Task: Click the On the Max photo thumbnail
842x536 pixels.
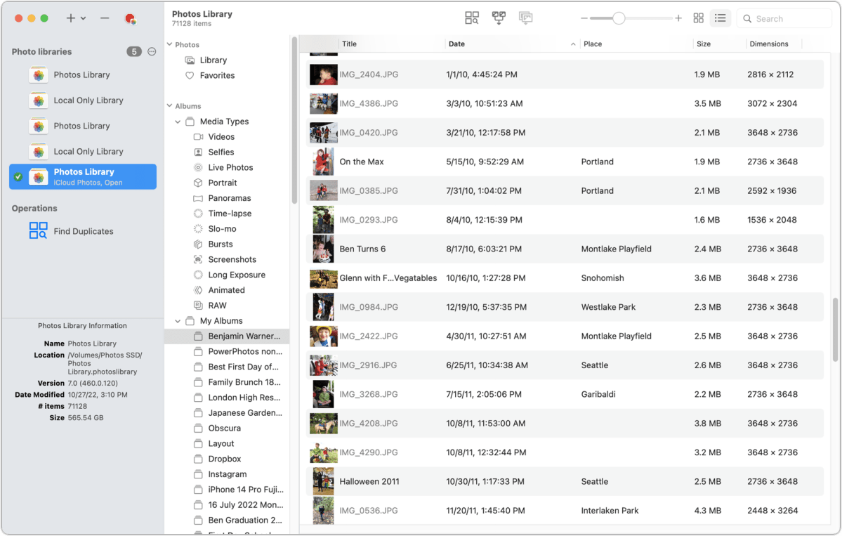Action: (323, 162)
